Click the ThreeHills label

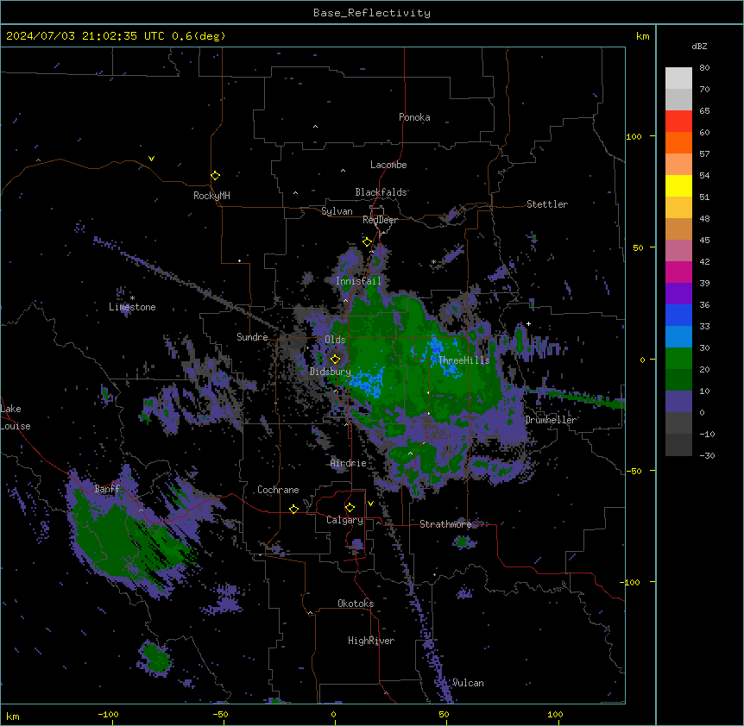click(x=463, y=360)
